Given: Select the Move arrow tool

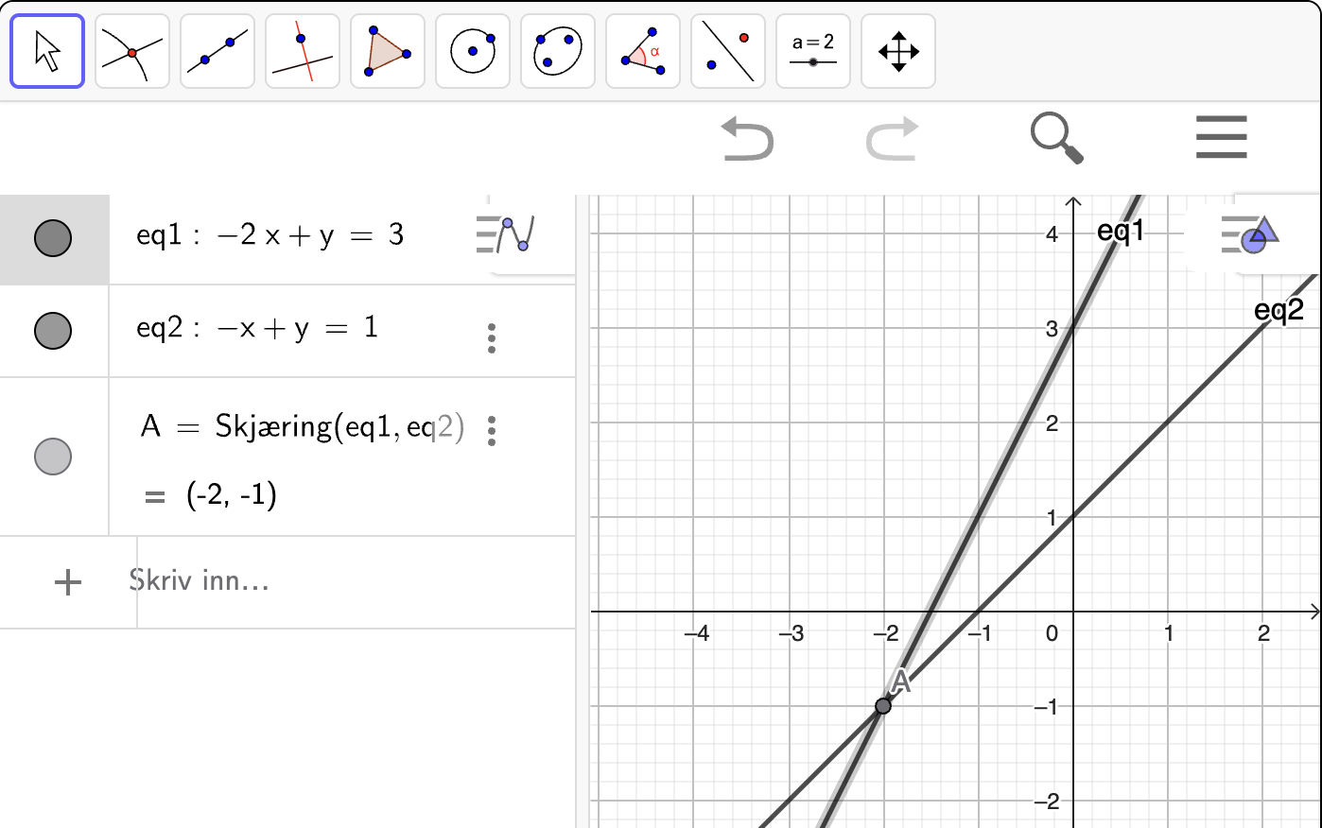Looking at the screenshot, I should [x=47, y=51].
